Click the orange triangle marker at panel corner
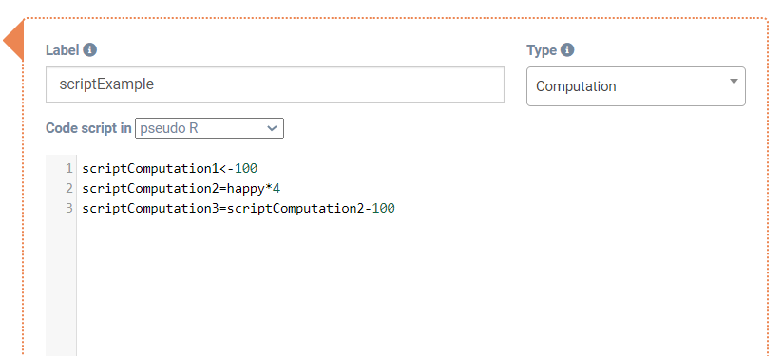Viewport: 782px width, 356px height. [13, 41]
